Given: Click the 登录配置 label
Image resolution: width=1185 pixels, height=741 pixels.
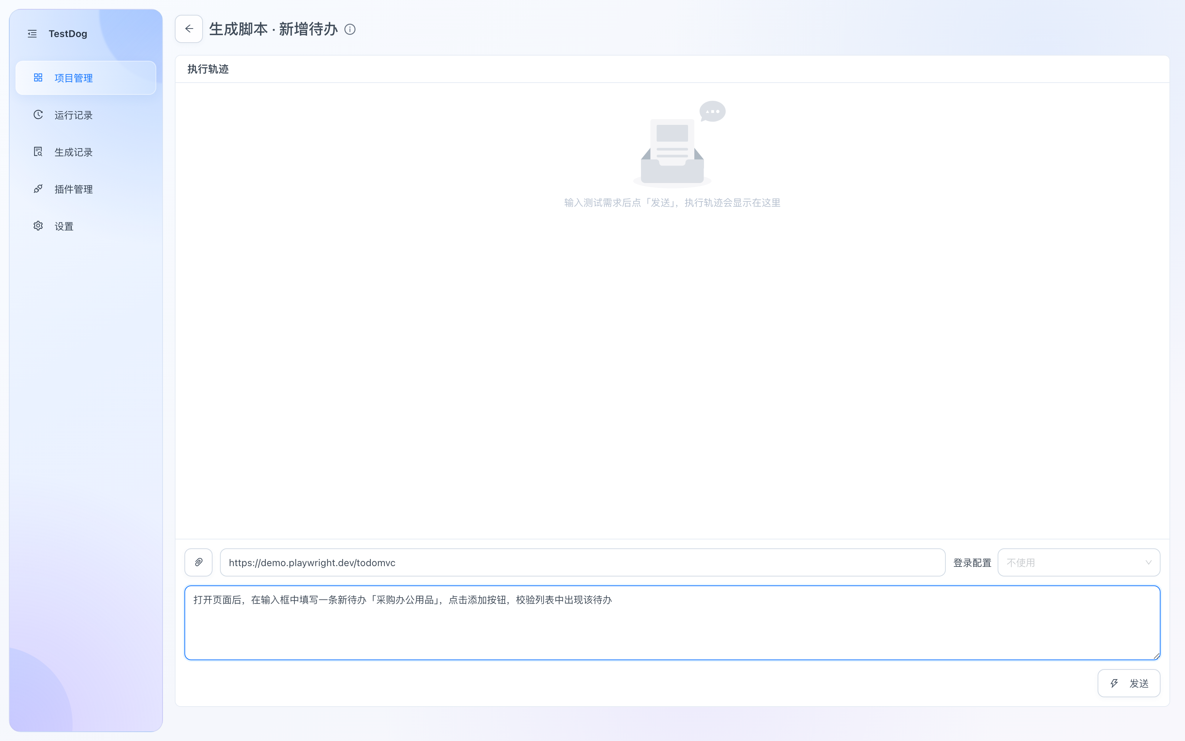Looking at the screenshot, I should coord(972,563).
